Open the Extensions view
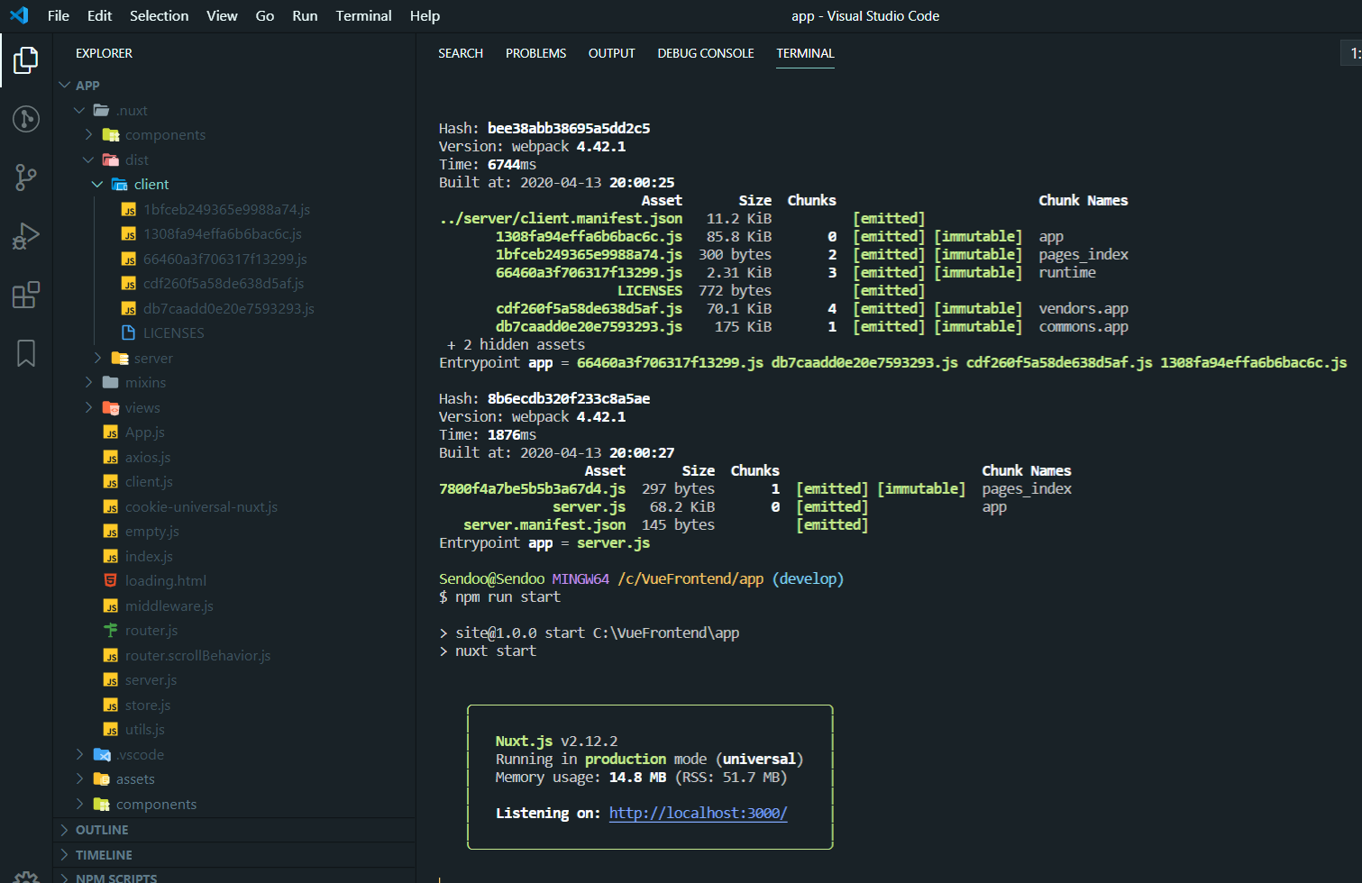 pos(26,295)
